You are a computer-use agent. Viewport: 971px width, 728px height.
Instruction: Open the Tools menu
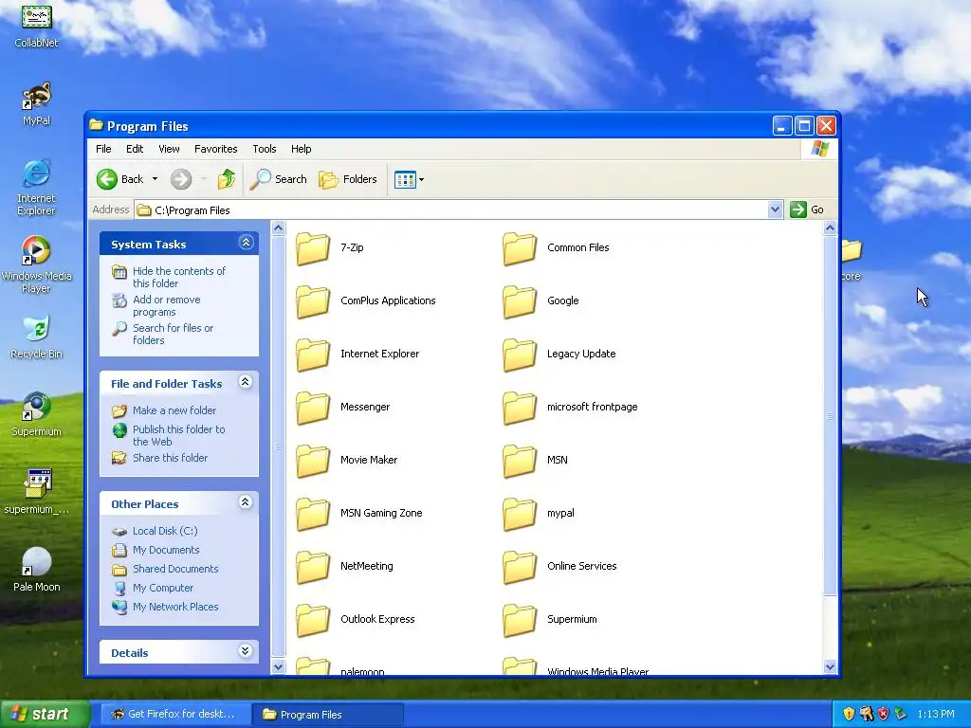(x=265, y=149)
